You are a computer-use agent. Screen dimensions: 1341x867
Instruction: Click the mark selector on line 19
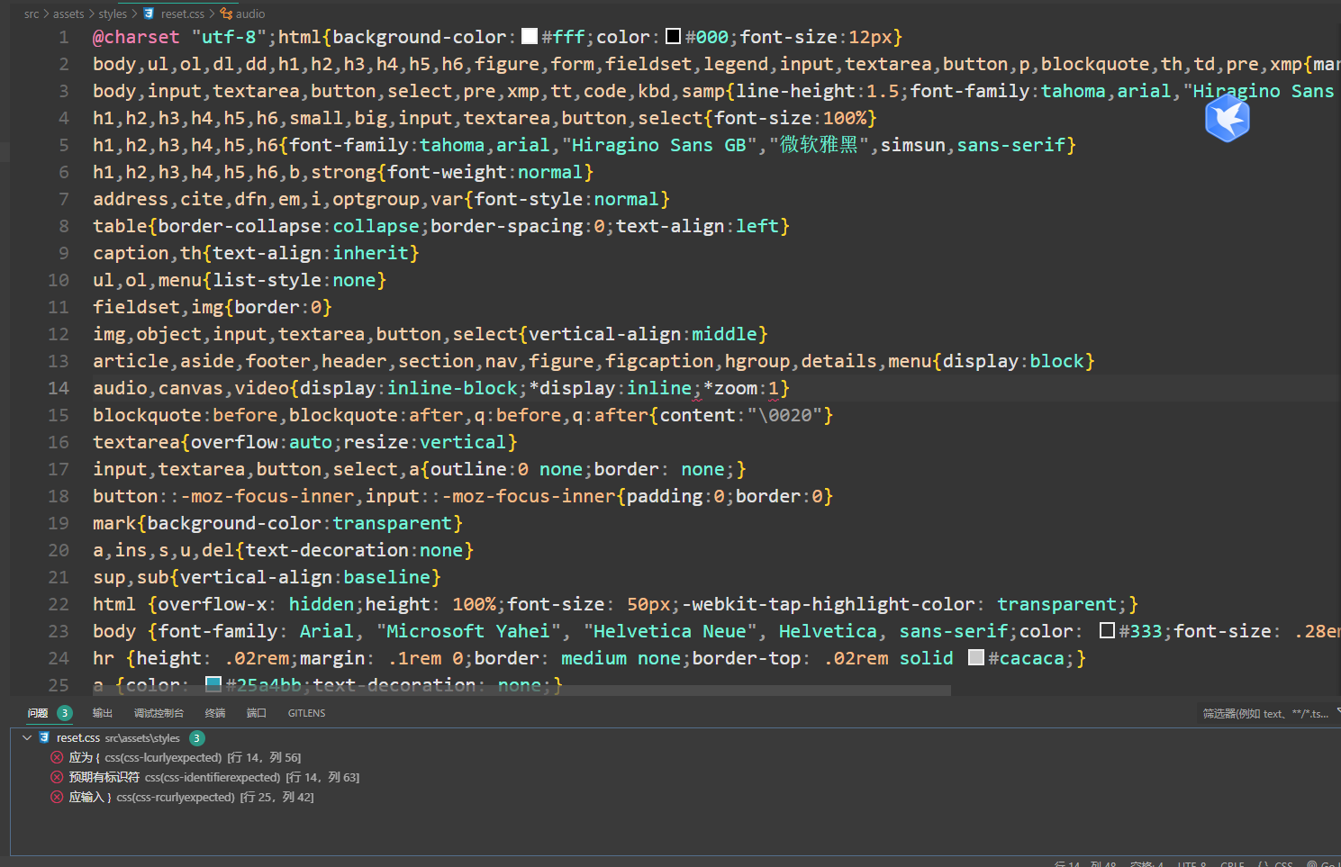(x=114, y=523)
